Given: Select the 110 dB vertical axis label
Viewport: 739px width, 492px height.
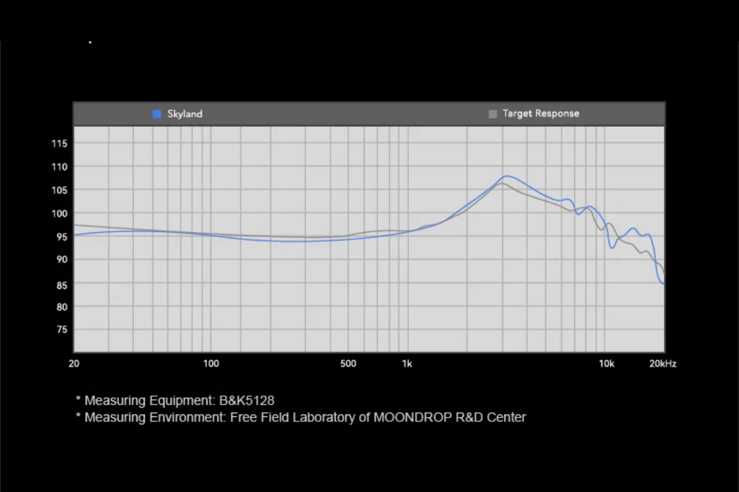Looking at the screenshot, I should (x=60, y=167).
